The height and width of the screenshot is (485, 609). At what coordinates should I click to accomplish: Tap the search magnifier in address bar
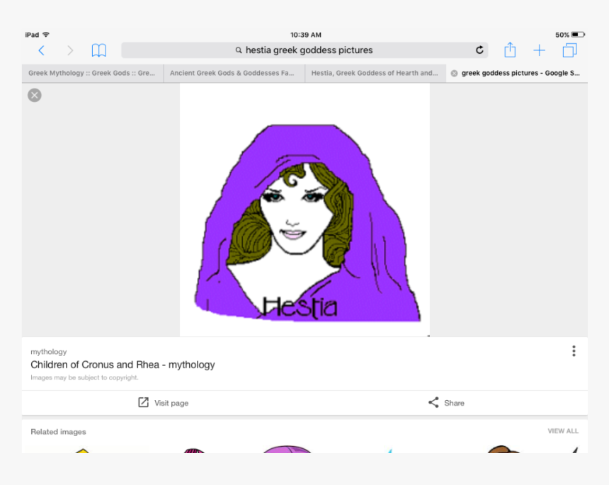pos(239,50)
